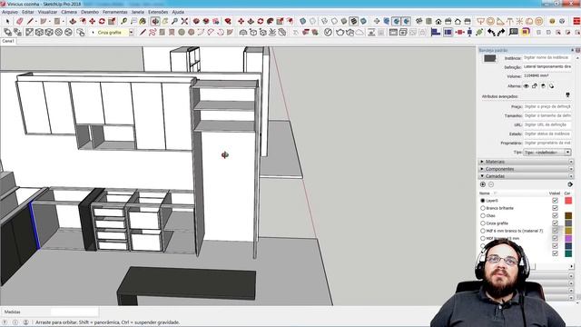Select the Tape Measure tool
581x327 pixels.
pyautogui.click(x=123, y=22)
